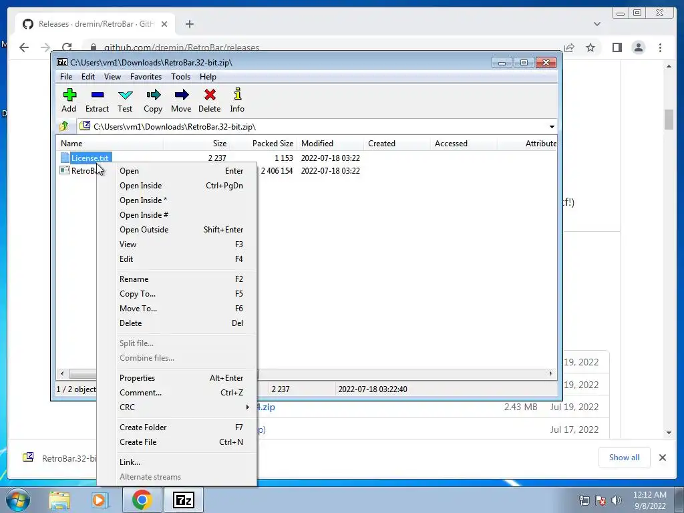Open the Edit menu in 7-Zip

point(88,77)
